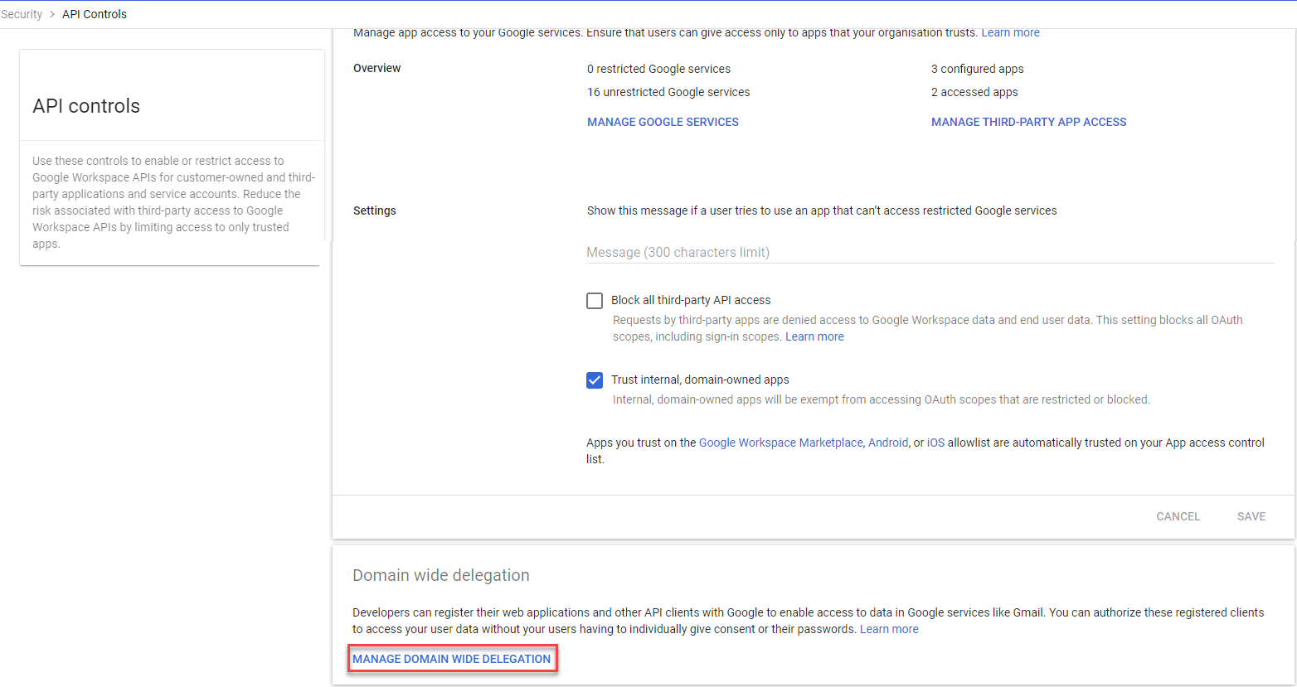
Task: Click the SAVE button
Action: [x=1251, y=515]
